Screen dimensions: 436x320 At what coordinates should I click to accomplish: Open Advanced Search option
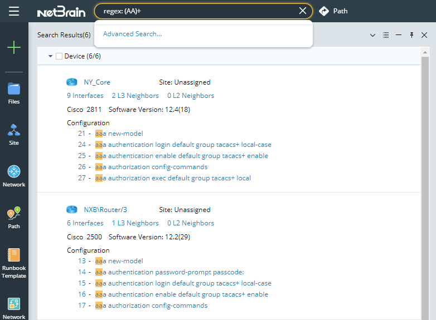pyautogui.click(x=133, y=34)
